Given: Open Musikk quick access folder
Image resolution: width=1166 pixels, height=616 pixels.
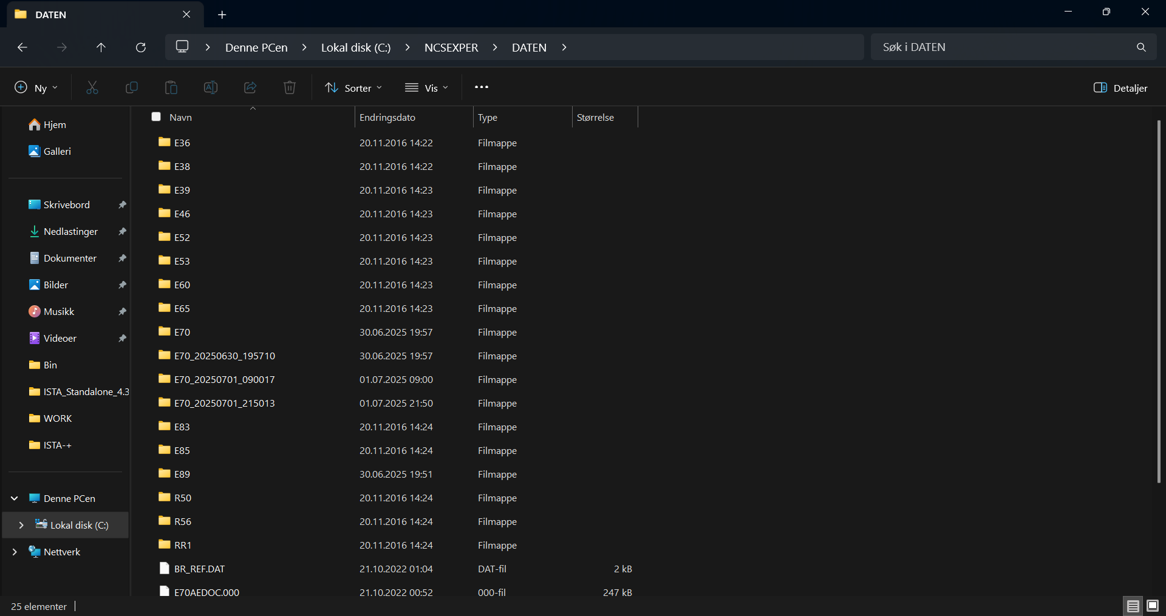Looking at the screenshot, I should (x=52, y=311).
